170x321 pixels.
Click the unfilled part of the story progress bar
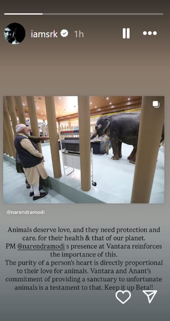tap(103, 14)
